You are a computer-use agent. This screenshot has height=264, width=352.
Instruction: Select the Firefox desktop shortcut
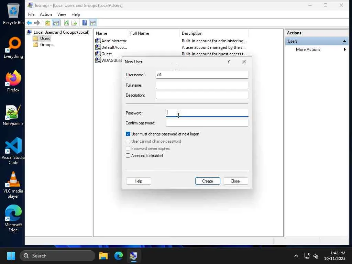[x=13, y=81]
